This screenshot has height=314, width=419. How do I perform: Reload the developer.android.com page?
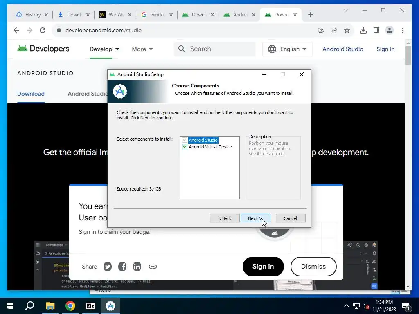click(43, 30)
